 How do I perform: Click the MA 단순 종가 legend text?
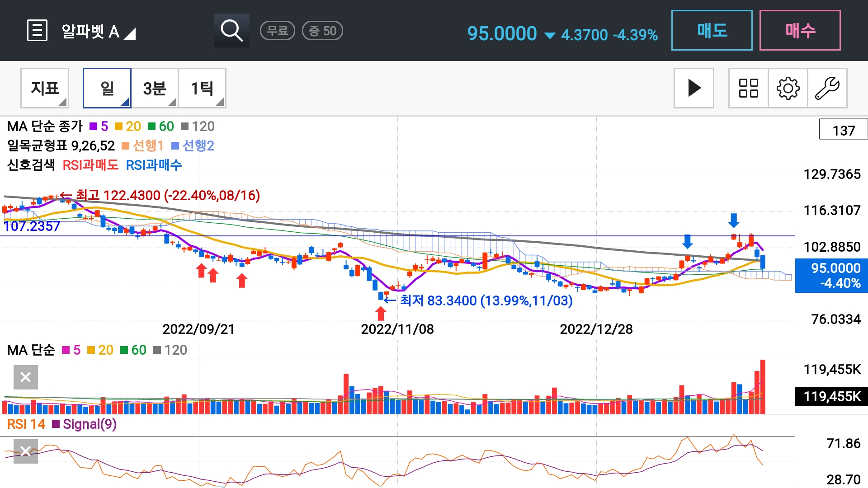pos(45,127)
